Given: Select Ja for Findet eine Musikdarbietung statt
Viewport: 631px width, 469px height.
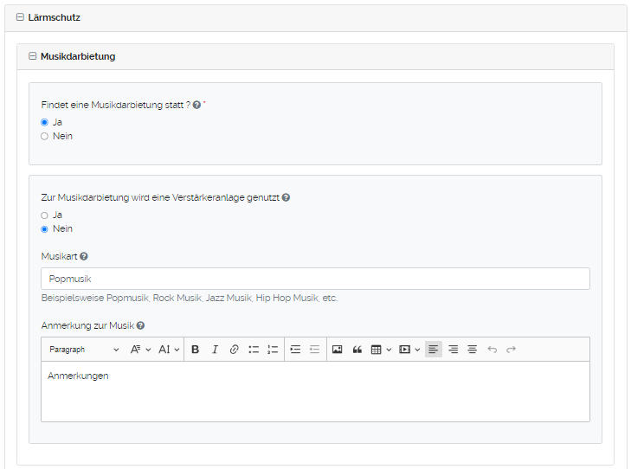Looking at the screenshot, I should click(44, 122).
